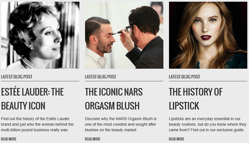Viewport: 249px width, 143px height.
Task: Open the black-and-white portrait thumbnail
Action: pos(40,35)
